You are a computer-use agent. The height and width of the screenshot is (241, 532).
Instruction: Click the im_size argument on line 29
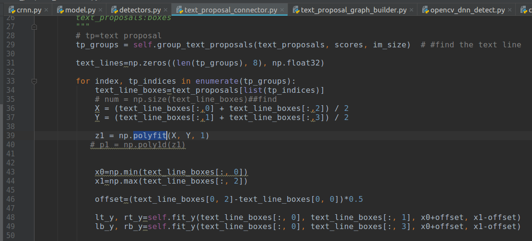pyautogui.click(x=390, y=45)
